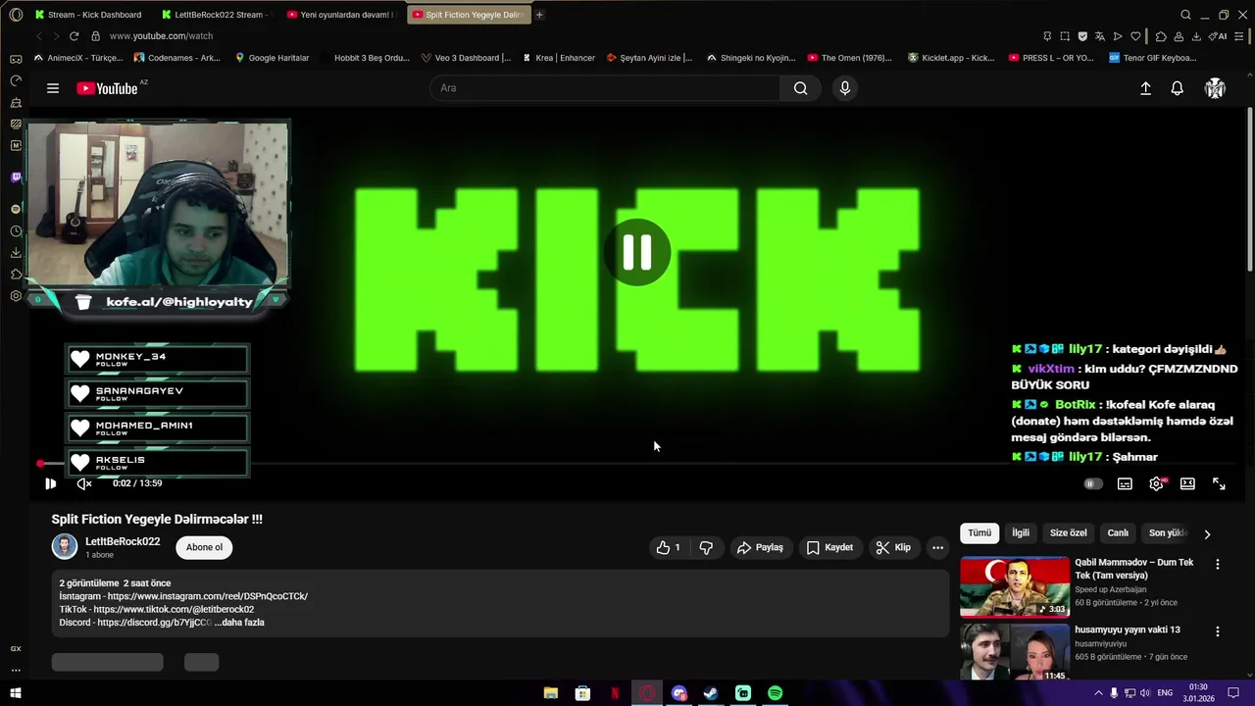The width and height of the screenshot is (1255, 706).
Task: Resume video with the player play button
Action: point(51,483)
